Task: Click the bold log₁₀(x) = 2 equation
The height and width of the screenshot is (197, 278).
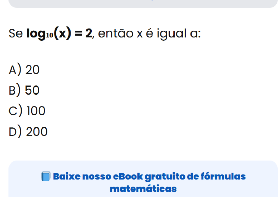Action: pyautogui.click(x=59, y=34)
